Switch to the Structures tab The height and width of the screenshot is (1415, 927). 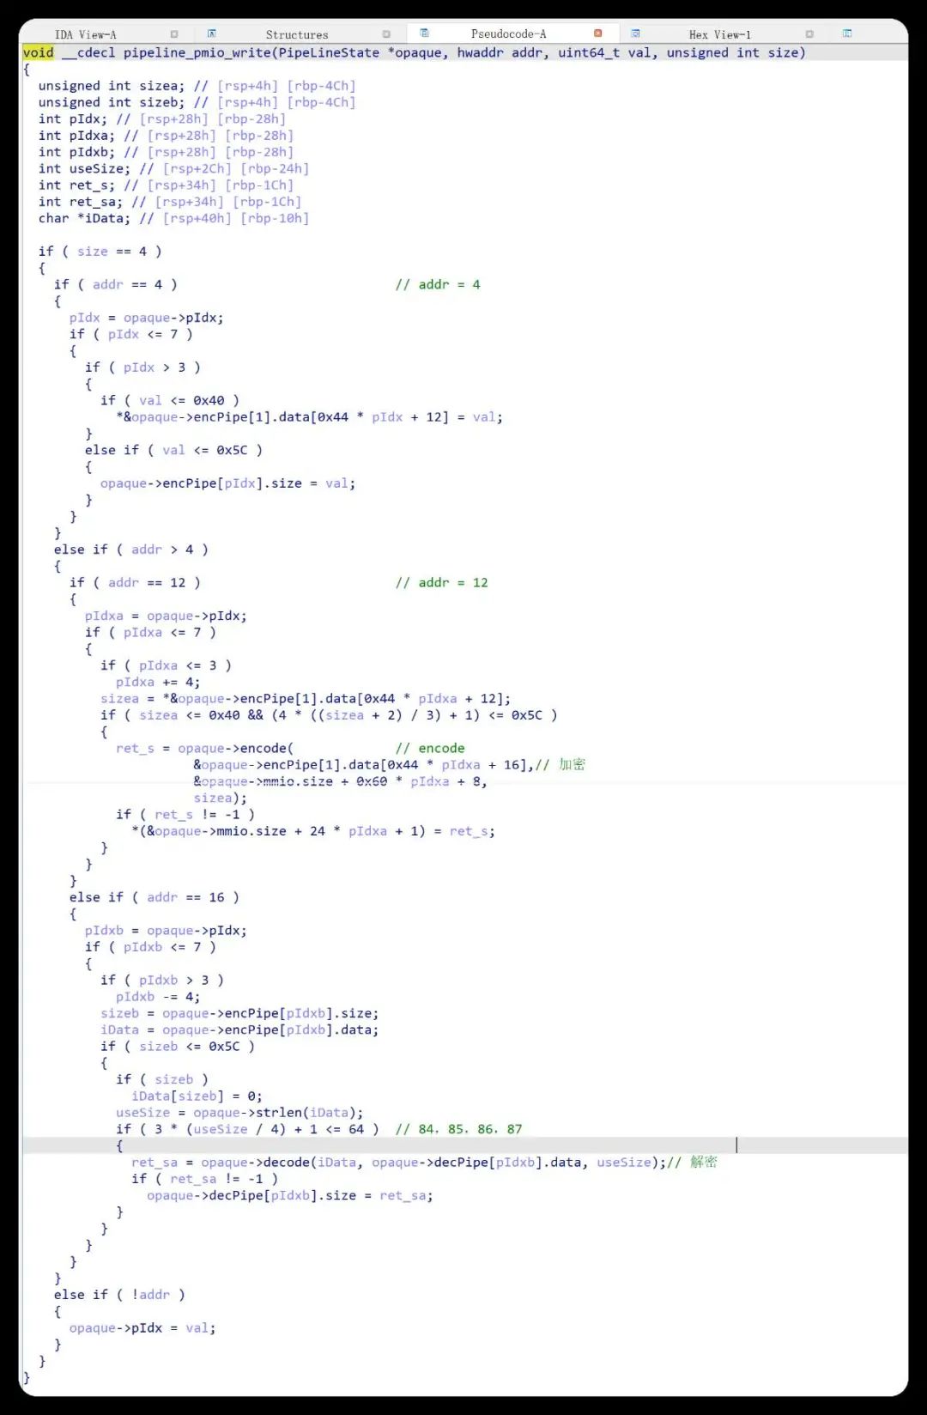(297, 34)
